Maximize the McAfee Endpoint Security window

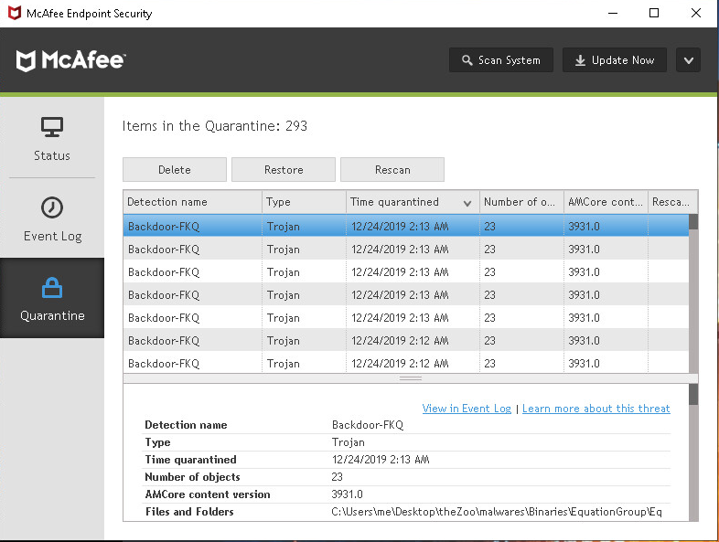tap(654, 13)
